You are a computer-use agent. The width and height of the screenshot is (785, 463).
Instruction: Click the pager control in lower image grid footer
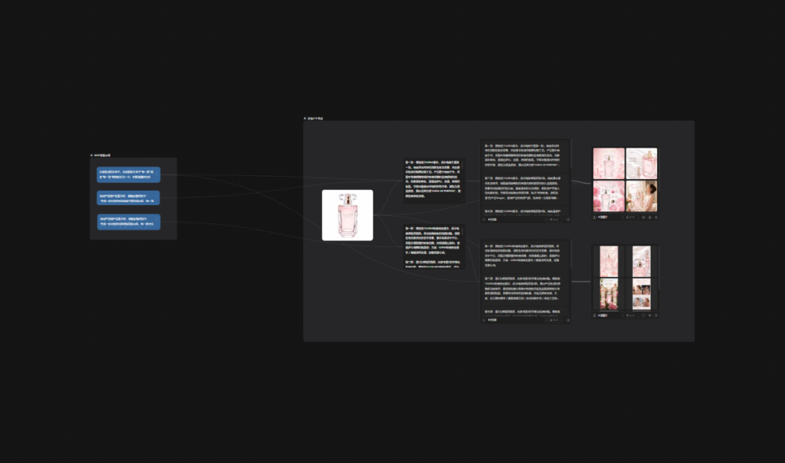click(630, 315)
